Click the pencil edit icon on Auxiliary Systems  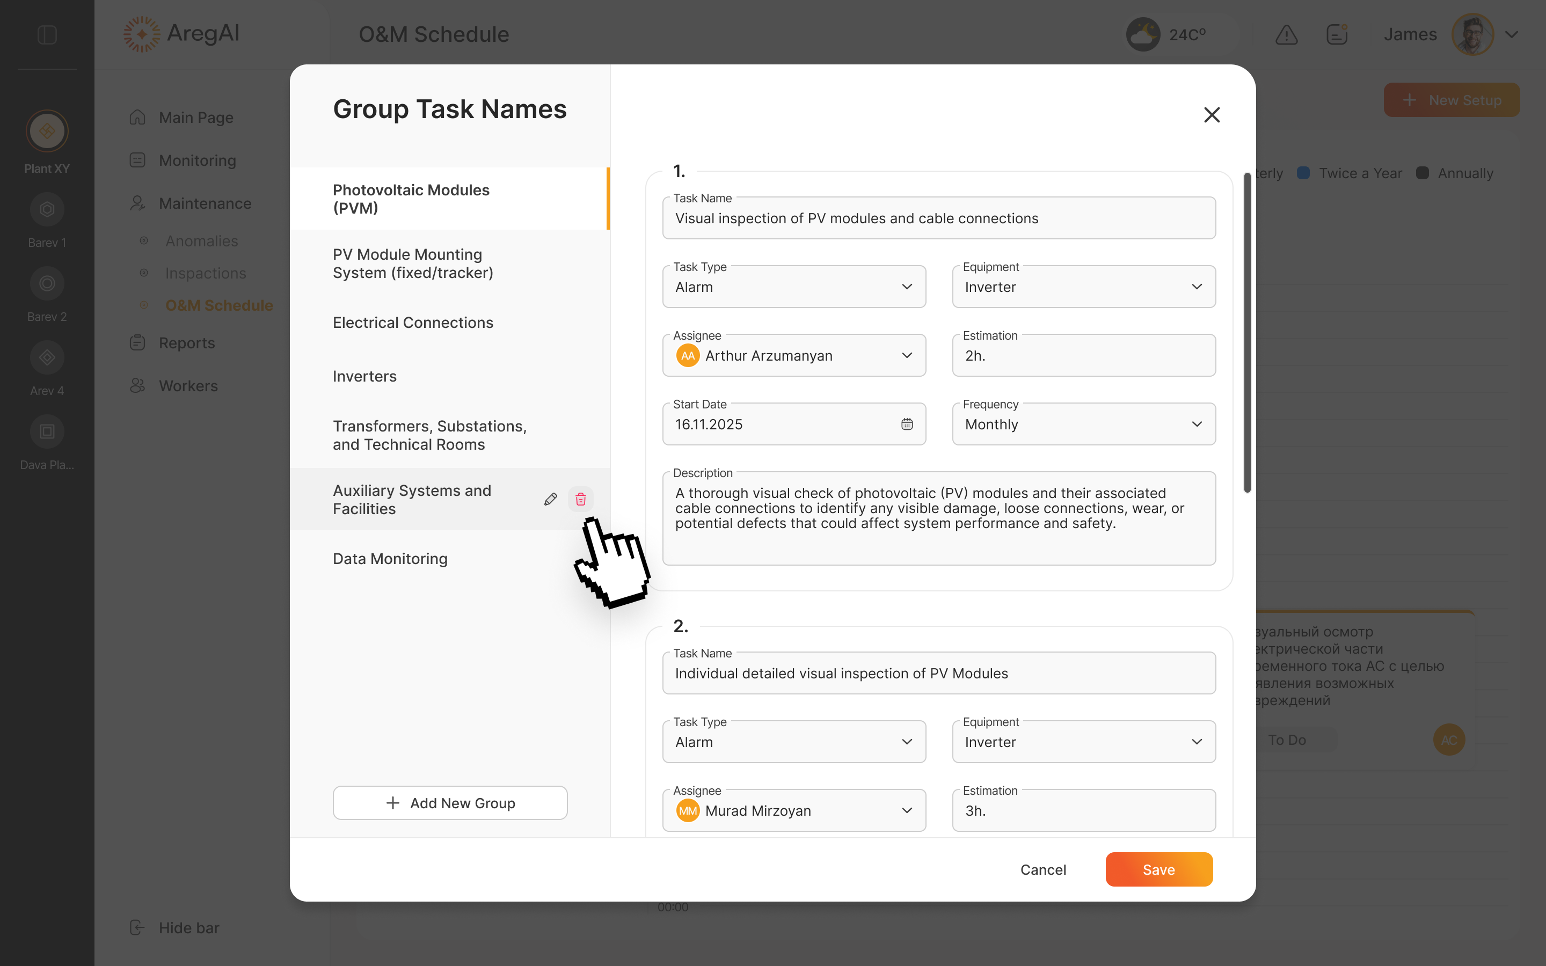point(550,499)
